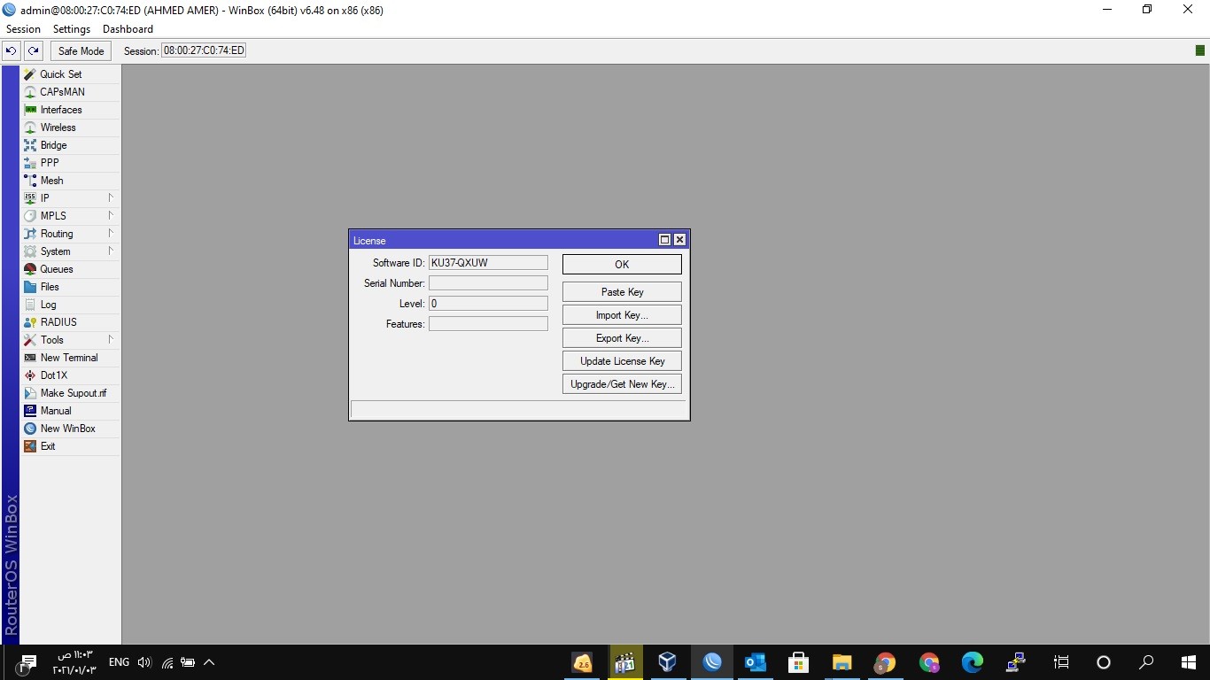Open the Queues section
Viewport: 1210px width, 680px height.
point(57,269)
